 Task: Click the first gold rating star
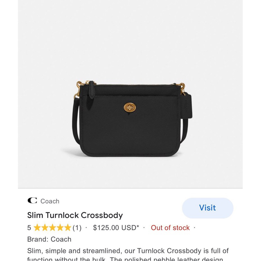37,228
